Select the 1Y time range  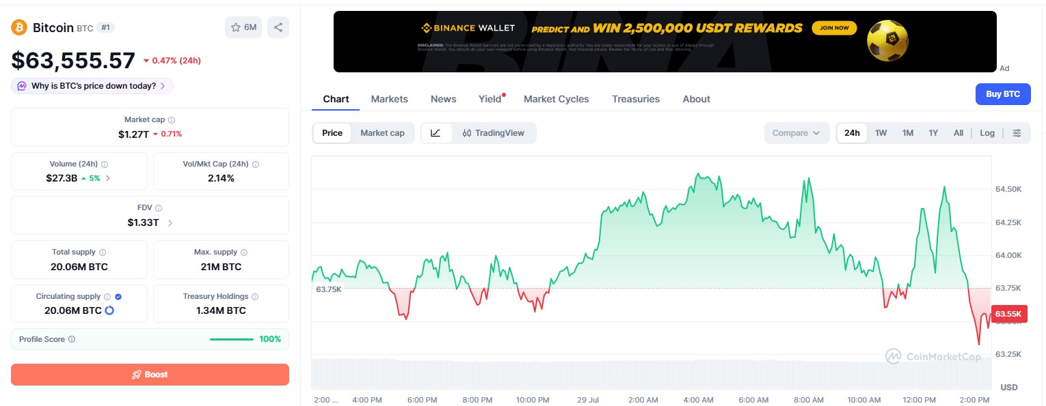[933, 133]
